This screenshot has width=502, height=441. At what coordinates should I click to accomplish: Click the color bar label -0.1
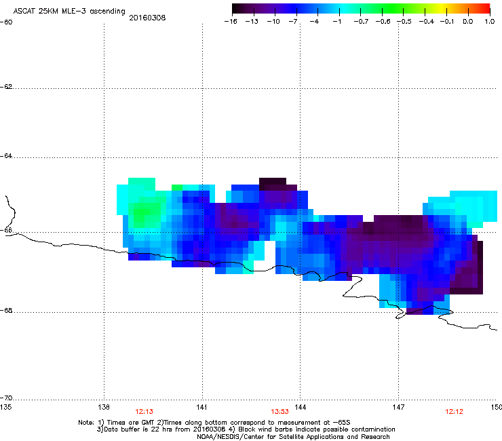[x=447, y=22]
